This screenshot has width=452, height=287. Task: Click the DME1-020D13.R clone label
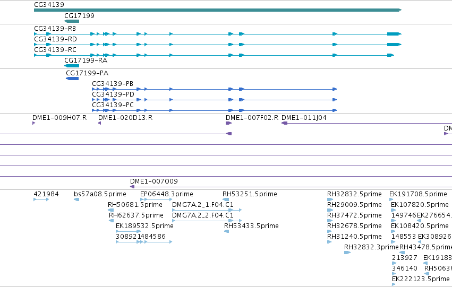(125, 117)
